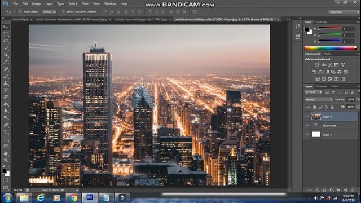Lock transparent pixels in Layers panel
Image resolution: width=361 pixels, height=203 pixels.
315,107
